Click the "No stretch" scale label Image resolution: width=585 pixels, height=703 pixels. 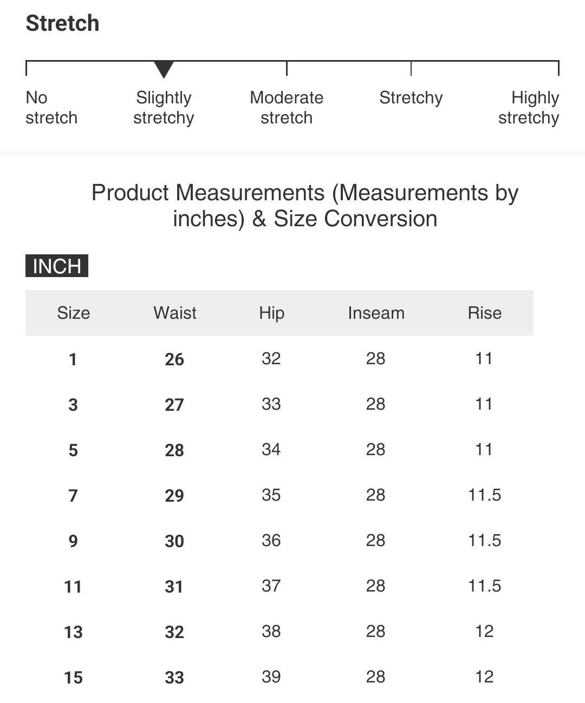click(x=51, y=108)
